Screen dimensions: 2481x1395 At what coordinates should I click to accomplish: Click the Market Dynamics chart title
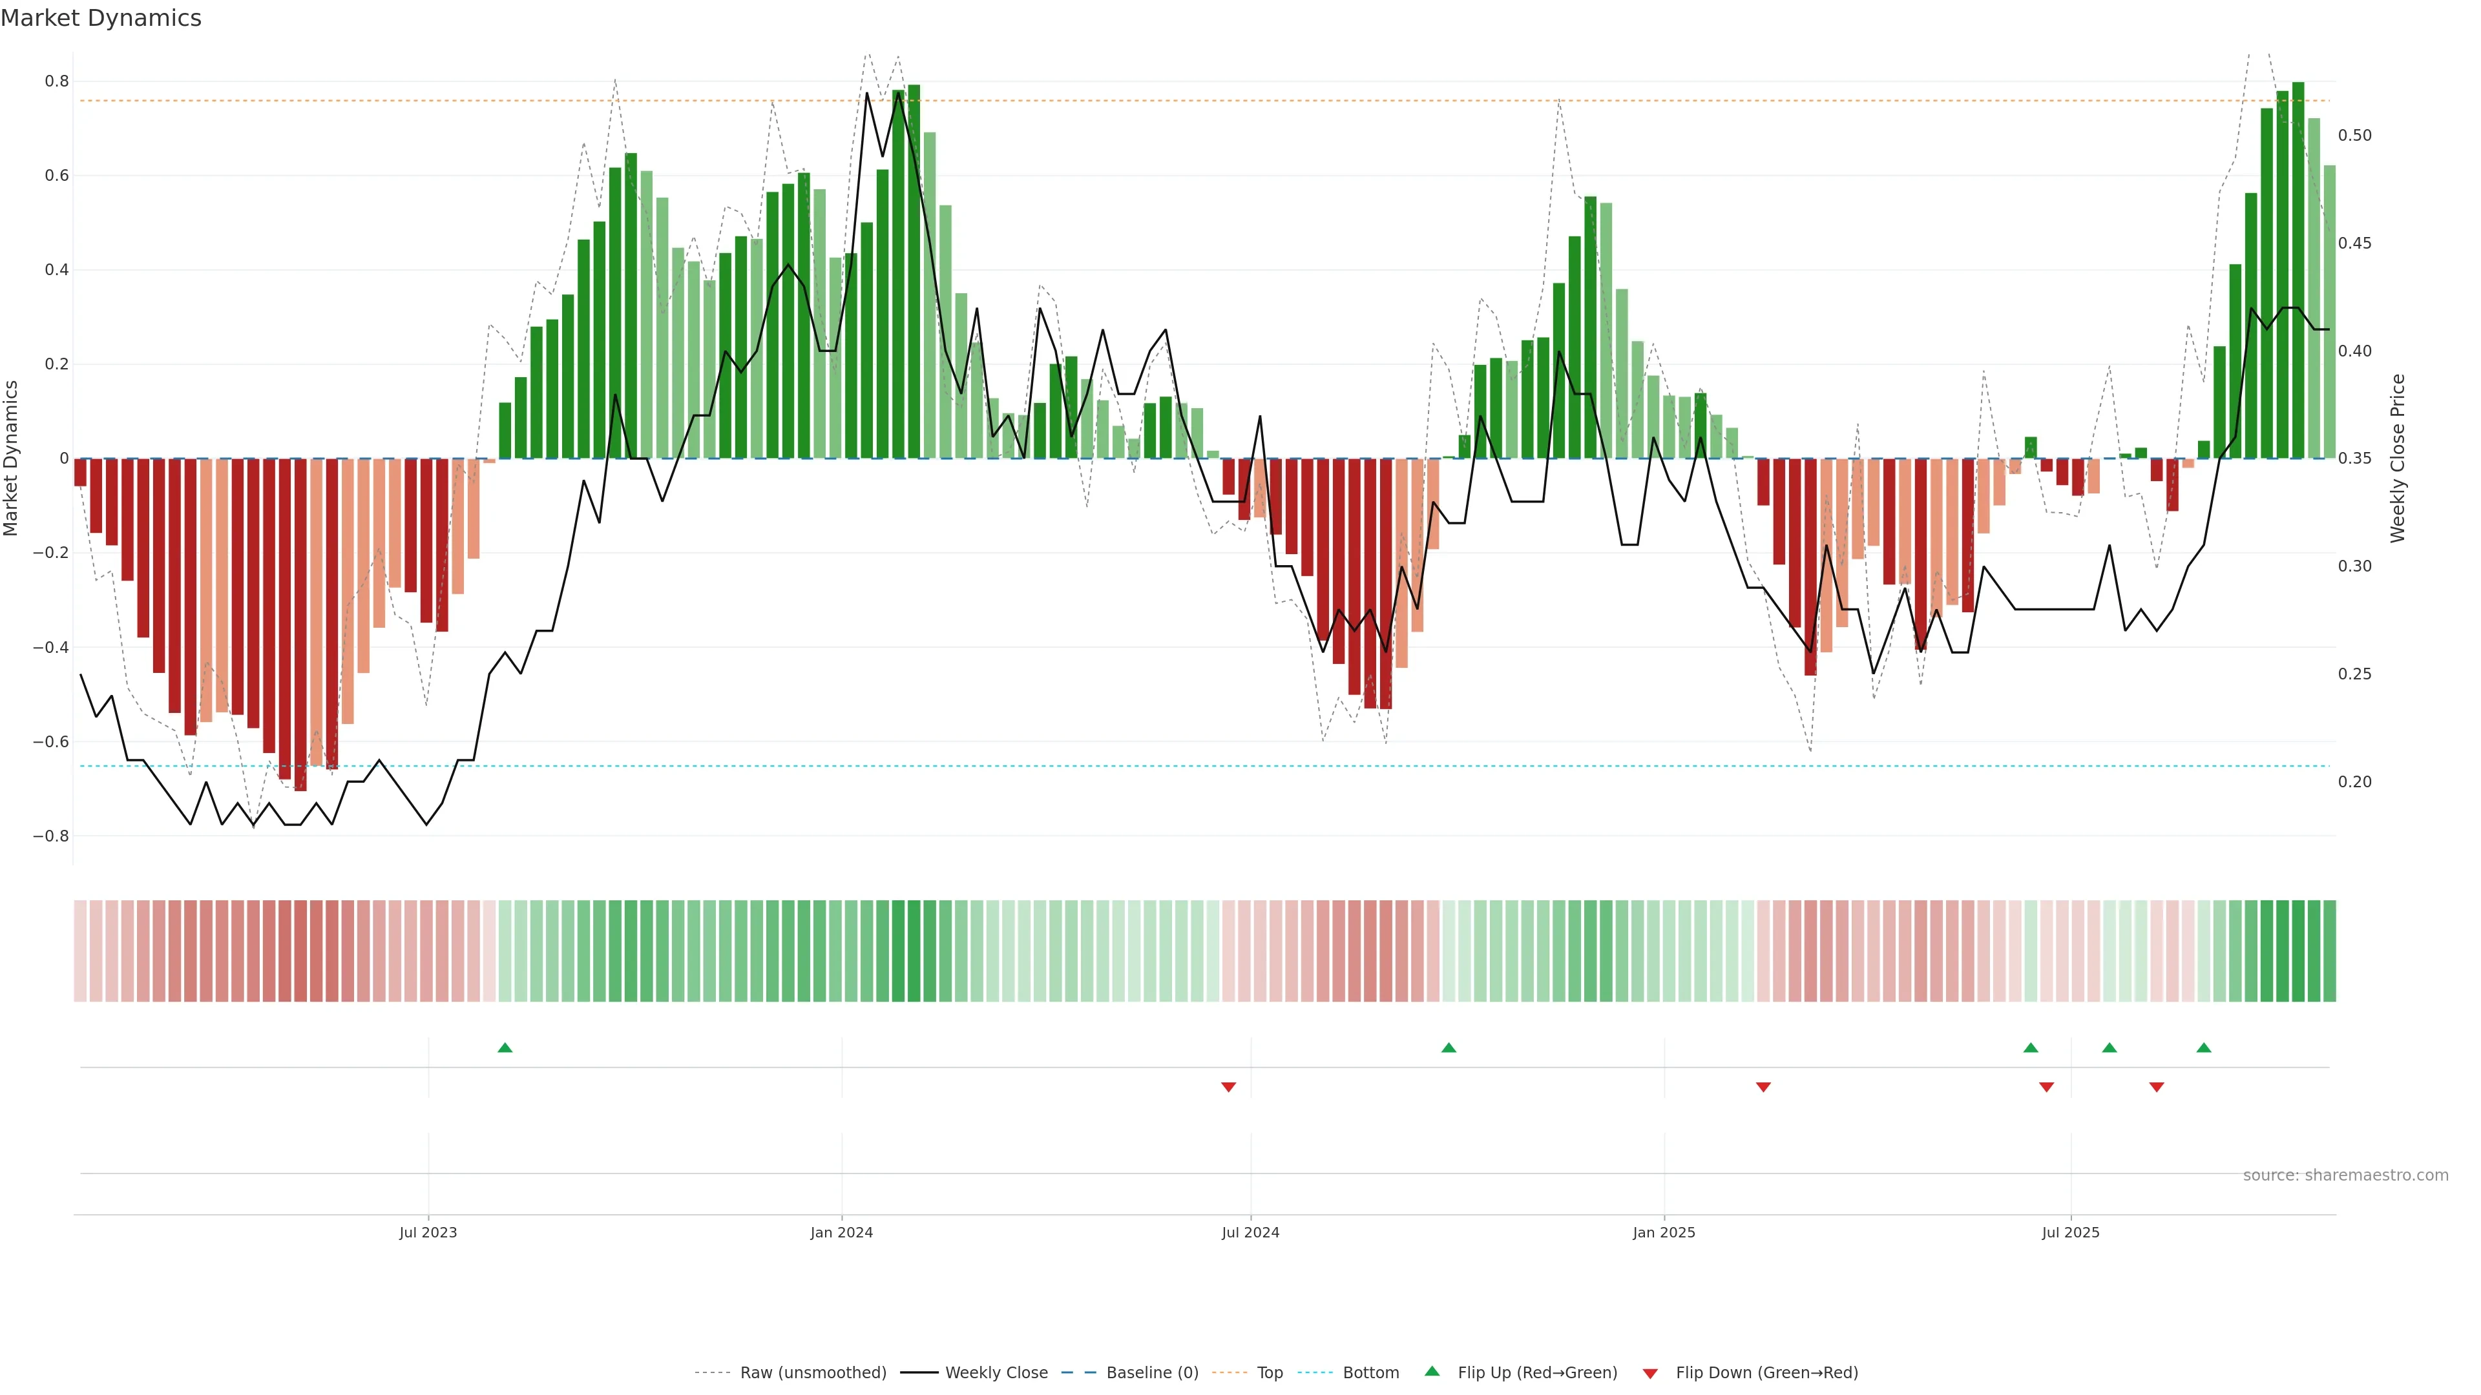tap(101, 18)
